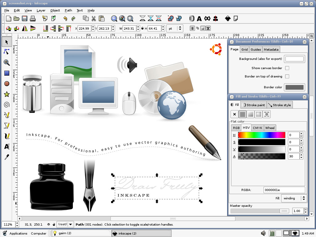This screenshot has width=316, height=237.
Task: Select the arrow Selector tool
Action: 7,42
